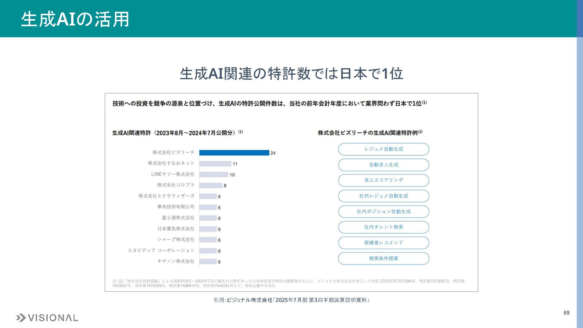Select the 自動求人生成 pill
This screenshot has height=328, width=583.
(384, 165)
